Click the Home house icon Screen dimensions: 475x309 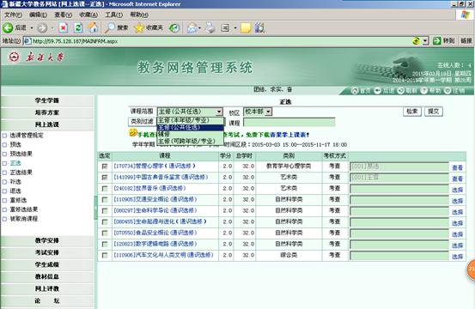point(93,27)
